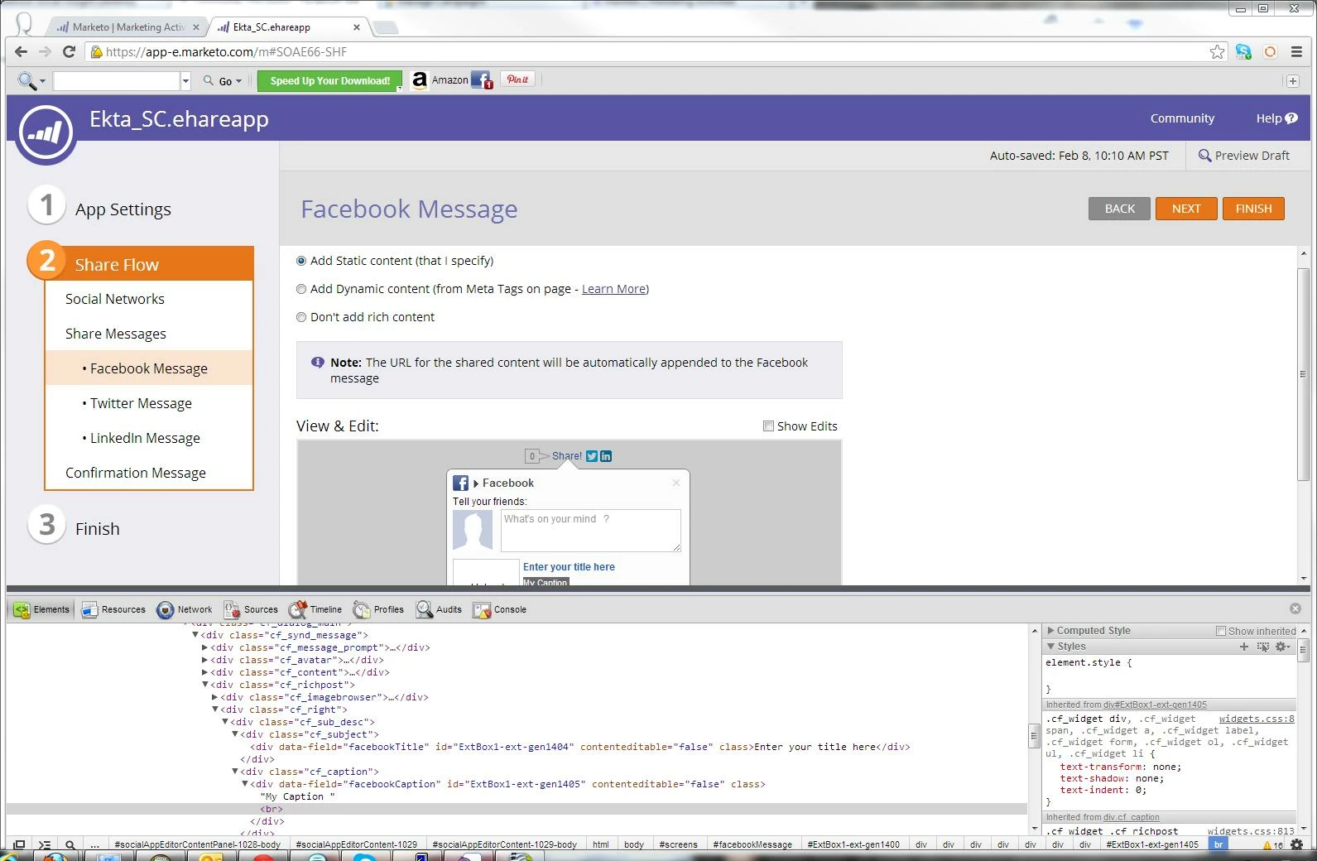The image size is (1317, 861).
Task: Show the DevTools console drawer icon
Action: tap(45, 844)
